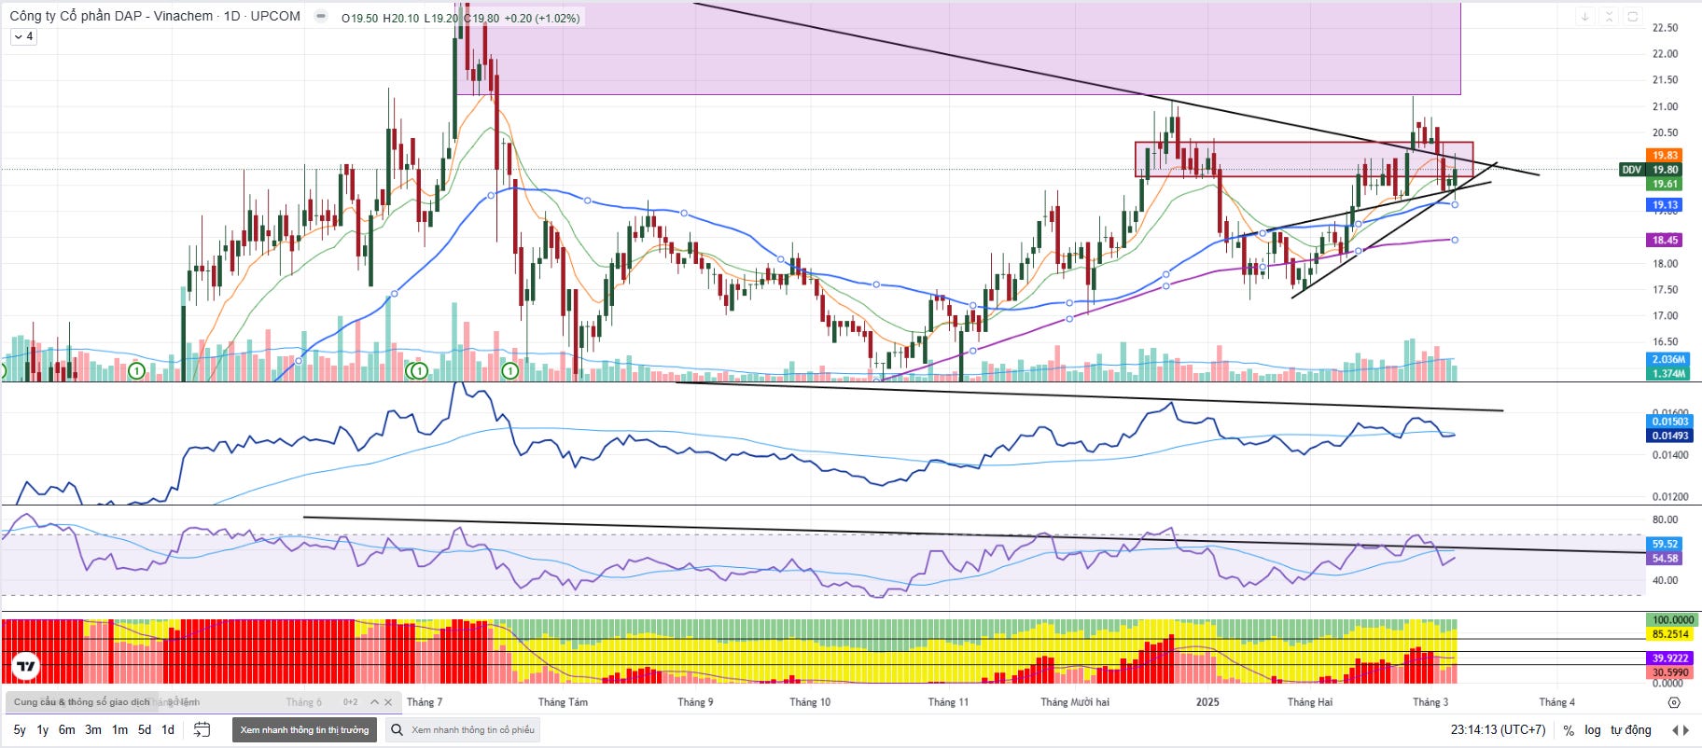Viewport: 1702px width, 748px height.
Task: Select the 3m time range
Action: (x=93, y=729)
